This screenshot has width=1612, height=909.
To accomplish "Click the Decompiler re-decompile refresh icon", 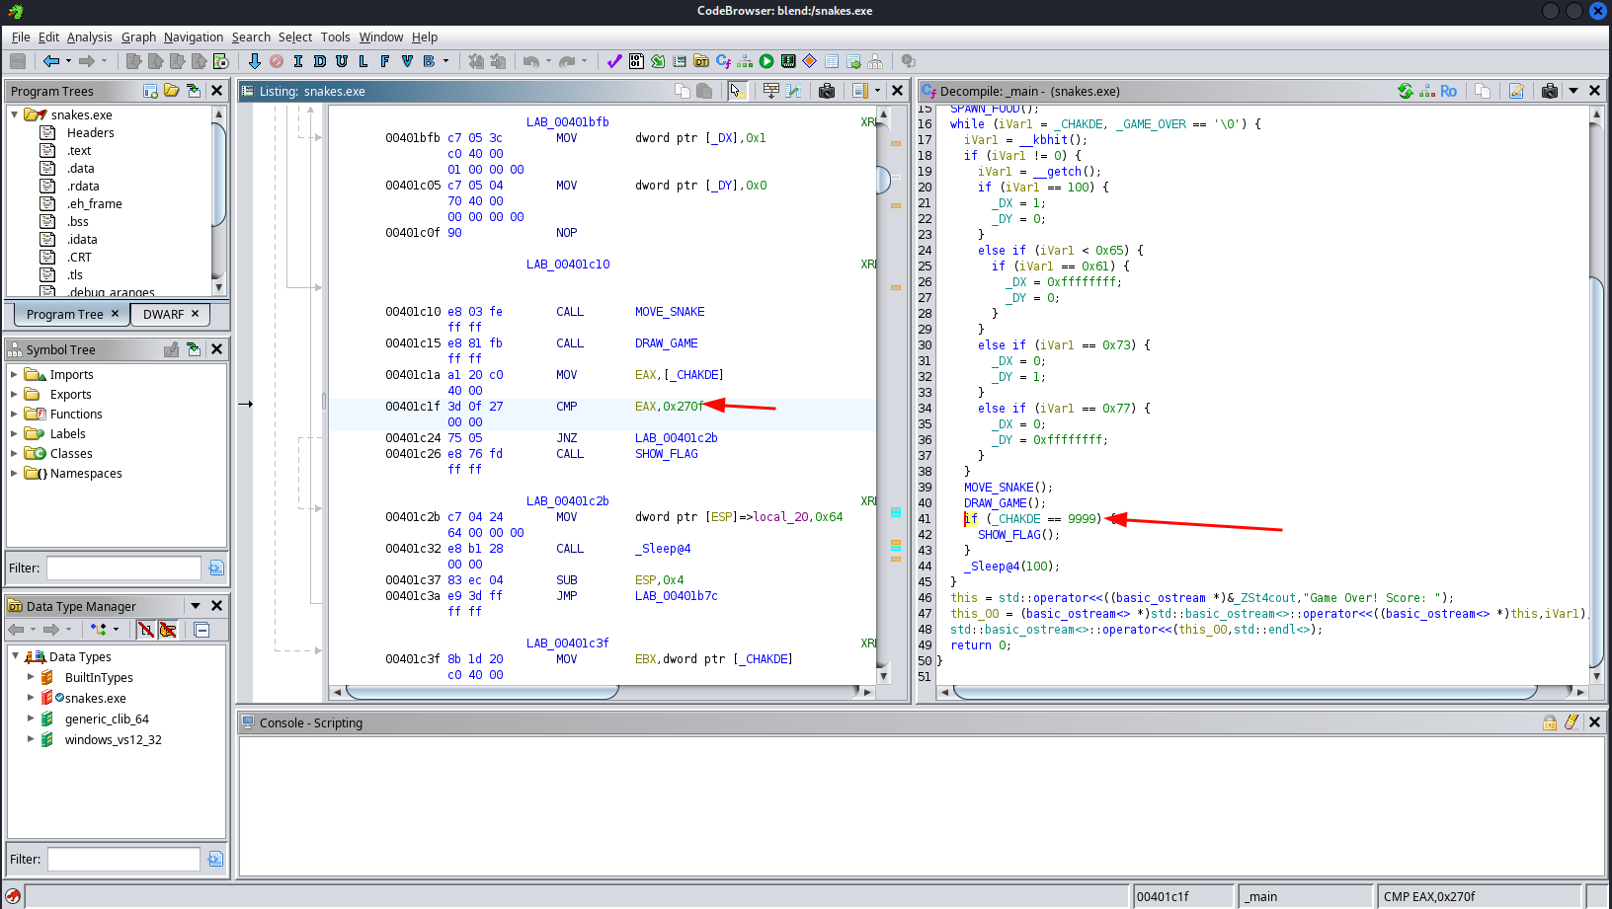I will 1405,91.
